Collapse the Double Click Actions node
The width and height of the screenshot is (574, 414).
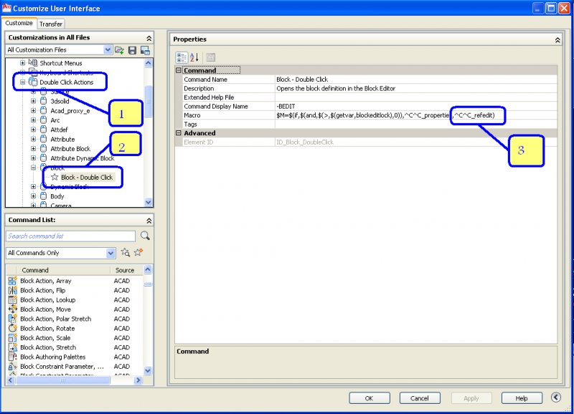tap(23, 82)
